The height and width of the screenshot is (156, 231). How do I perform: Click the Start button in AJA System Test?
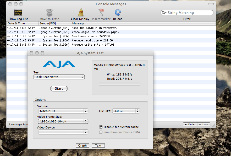(x=59, y=88)
